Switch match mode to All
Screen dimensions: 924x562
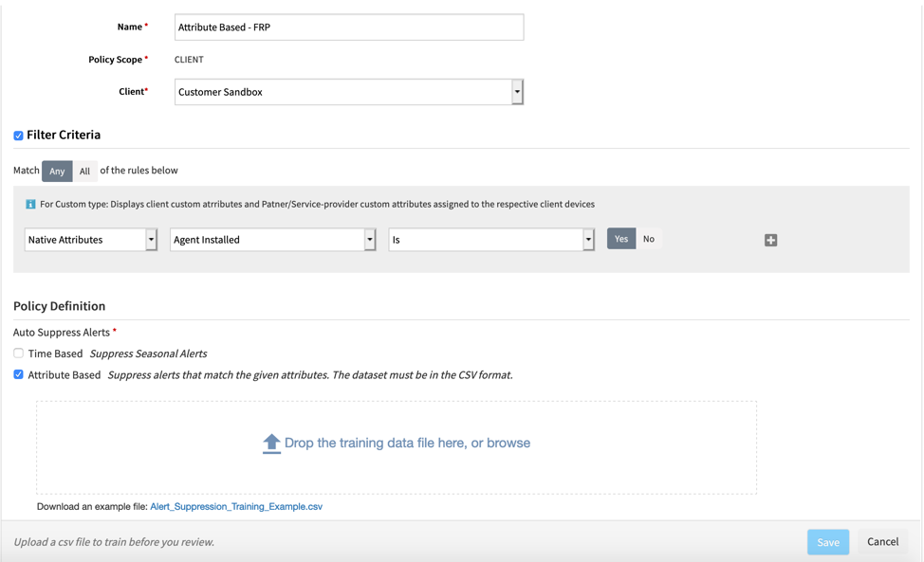click(x=84, y=172)
